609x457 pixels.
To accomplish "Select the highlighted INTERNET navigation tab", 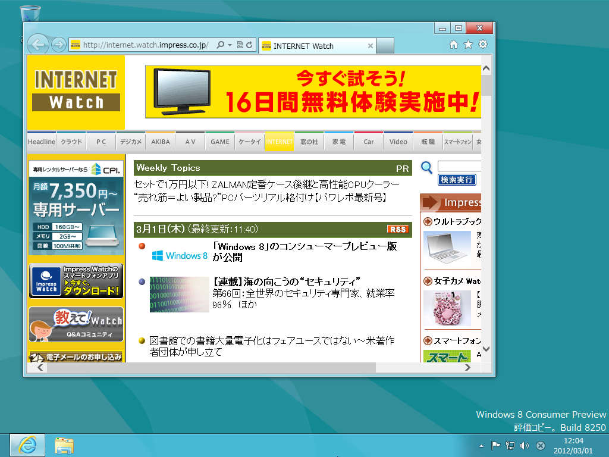I will tap(280, 142).
